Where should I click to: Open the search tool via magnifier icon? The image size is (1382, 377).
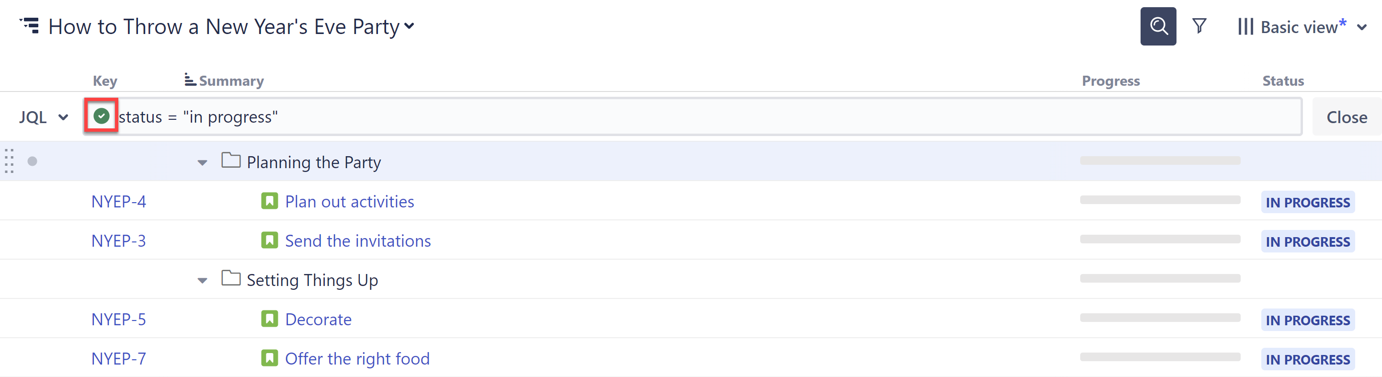[x=1158, y=26]
